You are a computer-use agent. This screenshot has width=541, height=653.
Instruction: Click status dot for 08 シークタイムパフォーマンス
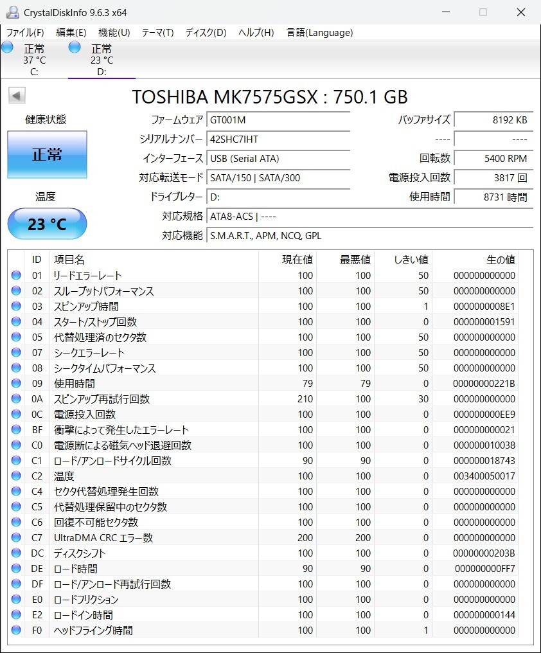16,368
